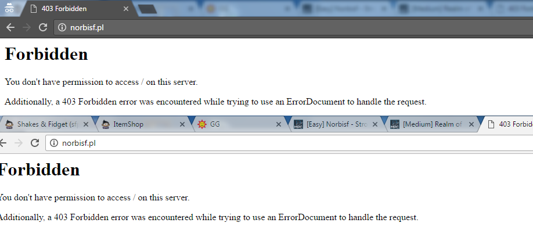
Task: Close incognito 403 Forbidden tab
Action: 126,9
